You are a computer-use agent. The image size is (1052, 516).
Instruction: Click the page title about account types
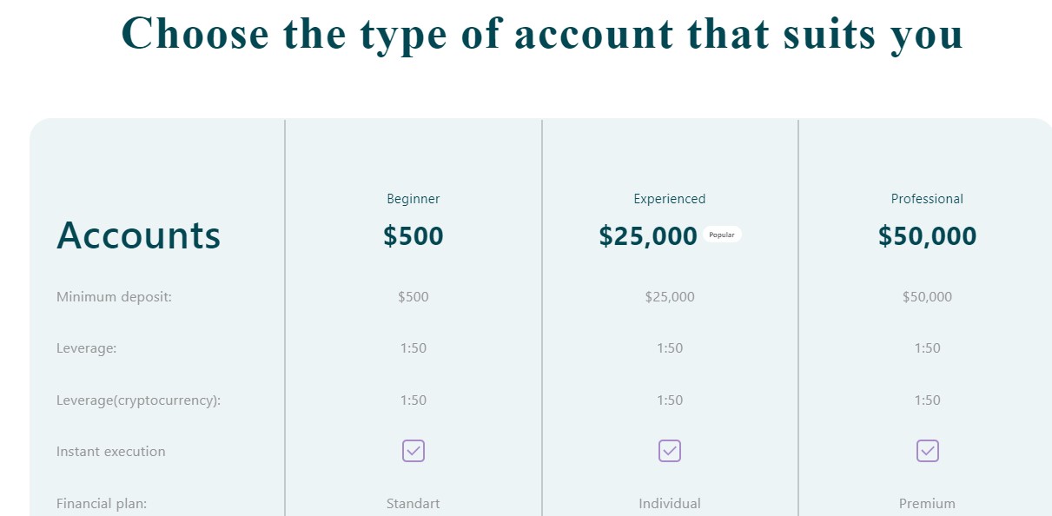click(x=542, y=35)
